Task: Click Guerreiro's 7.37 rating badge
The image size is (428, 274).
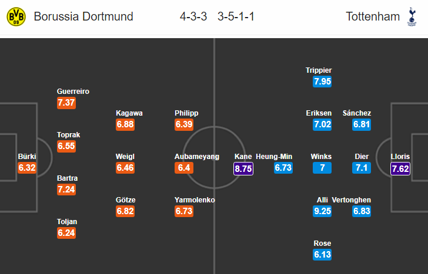Action: (x=66, y=103)
